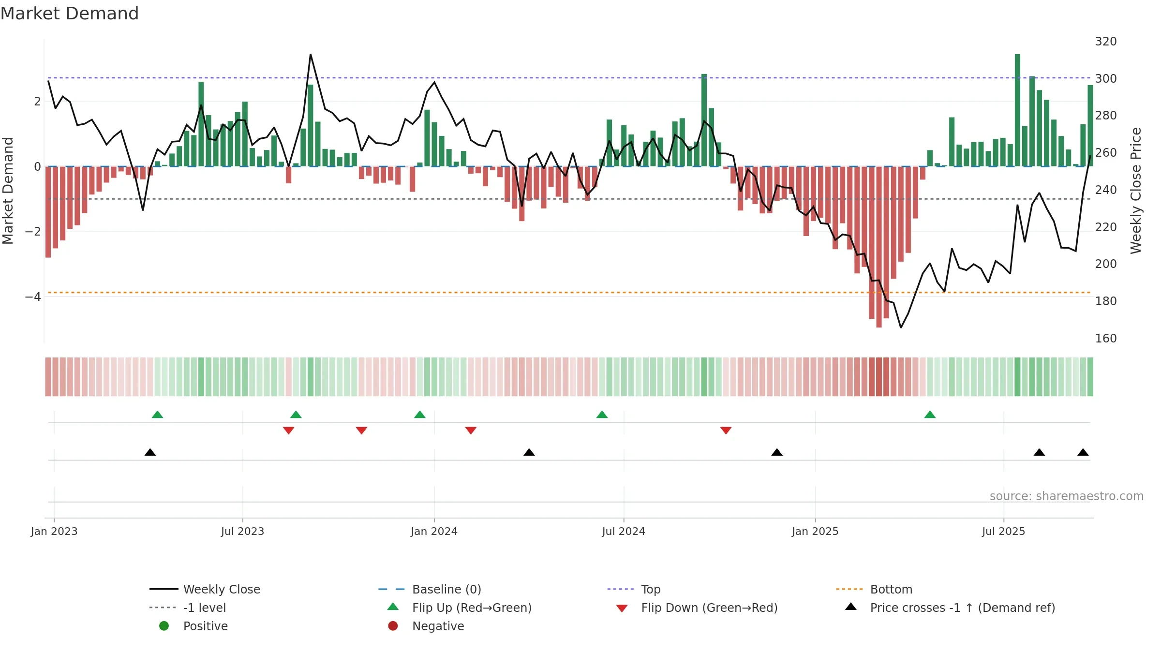Viewport: 1161px width, 653px height.
Task: Click the 320 price axis value
Action: point(1106,42)
